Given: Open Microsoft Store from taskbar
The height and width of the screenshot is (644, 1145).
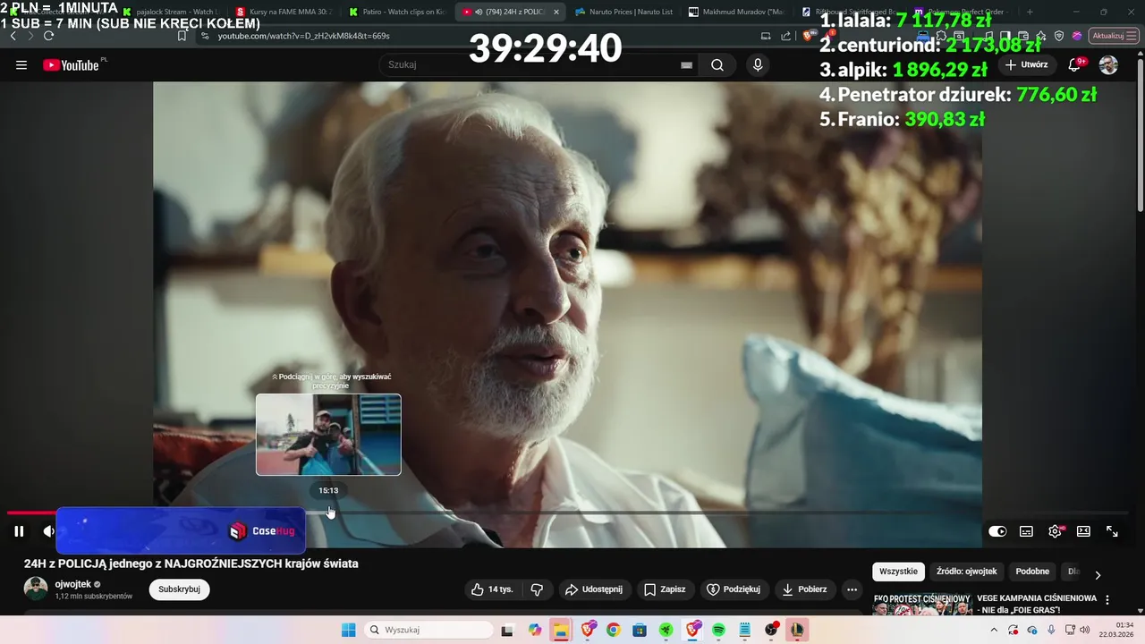Looking at the screenshot, I should 640,630.
